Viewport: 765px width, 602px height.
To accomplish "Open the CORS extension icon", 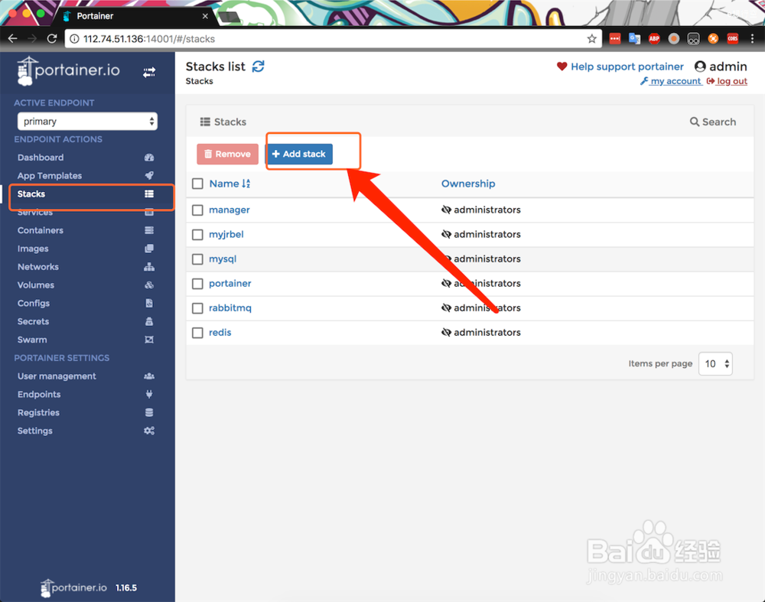I will pyautogui.click(x=733, y=38).
